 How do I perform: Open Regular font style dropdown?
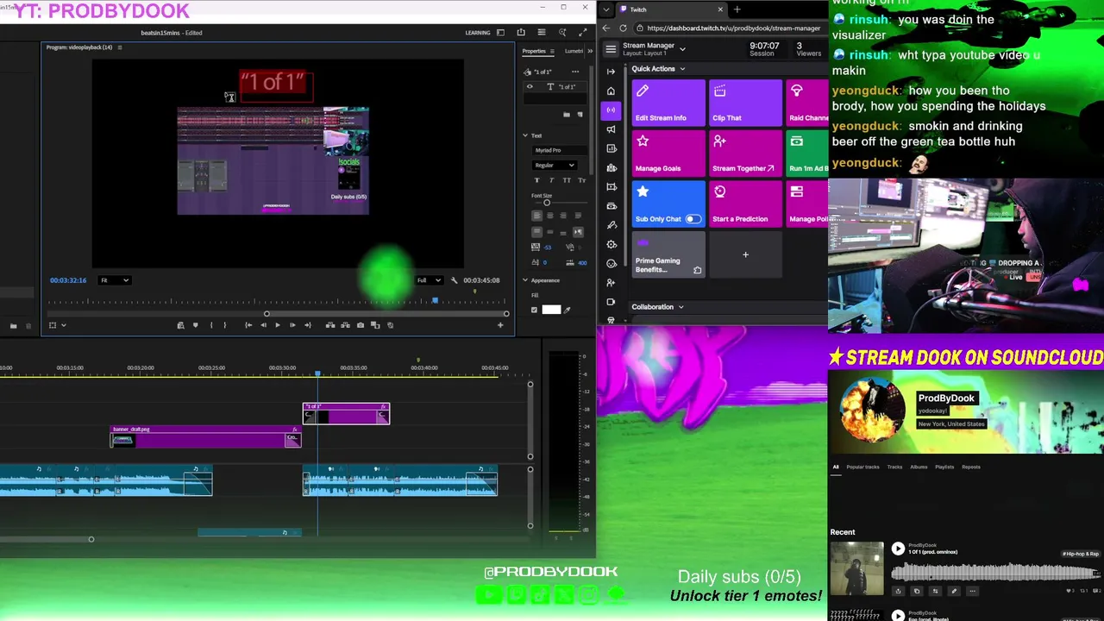(x=555, y=165)
